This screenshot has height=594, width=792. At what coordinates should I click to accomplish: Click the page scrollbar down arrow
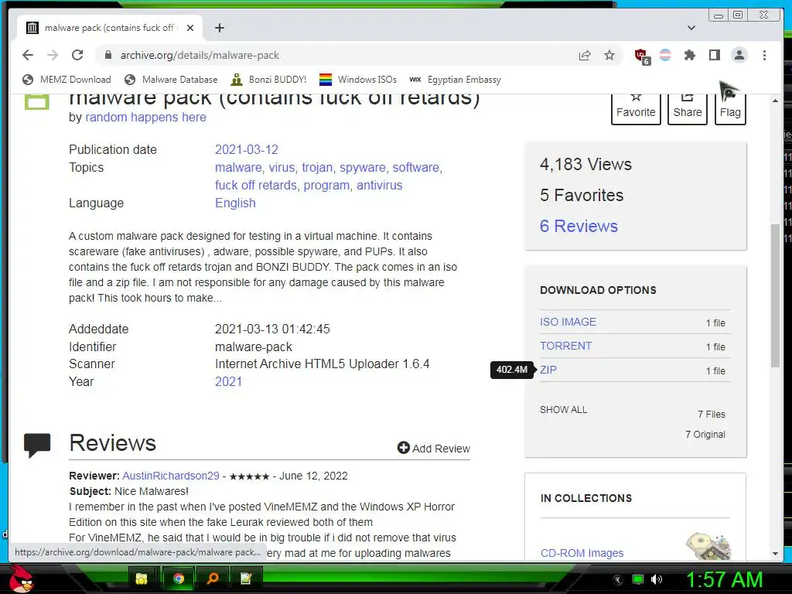[x=775, y=554]
